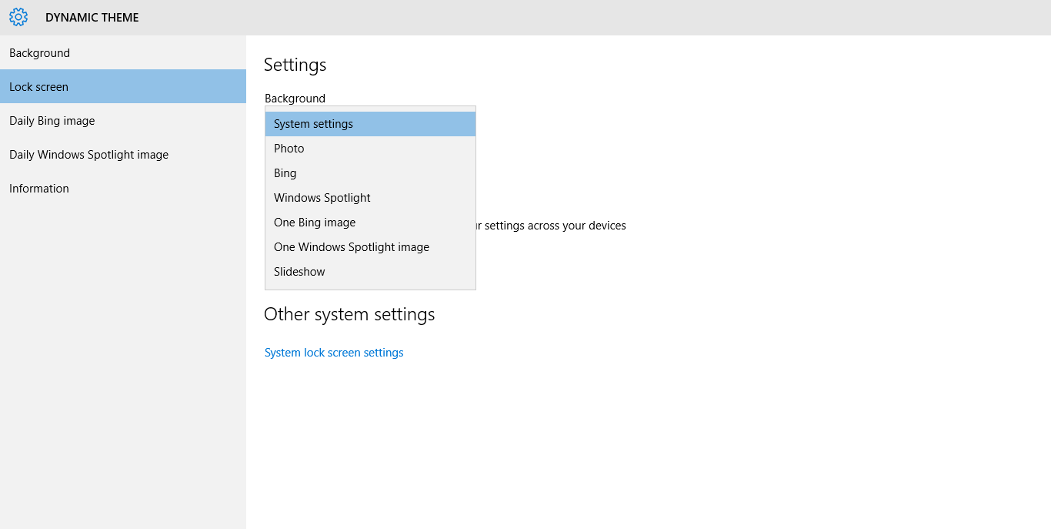Image resolution: width=1051 pixels, height=529 pixels.
Task: Pick One Windows Spotlight image option
Action: tap(370, 247)
